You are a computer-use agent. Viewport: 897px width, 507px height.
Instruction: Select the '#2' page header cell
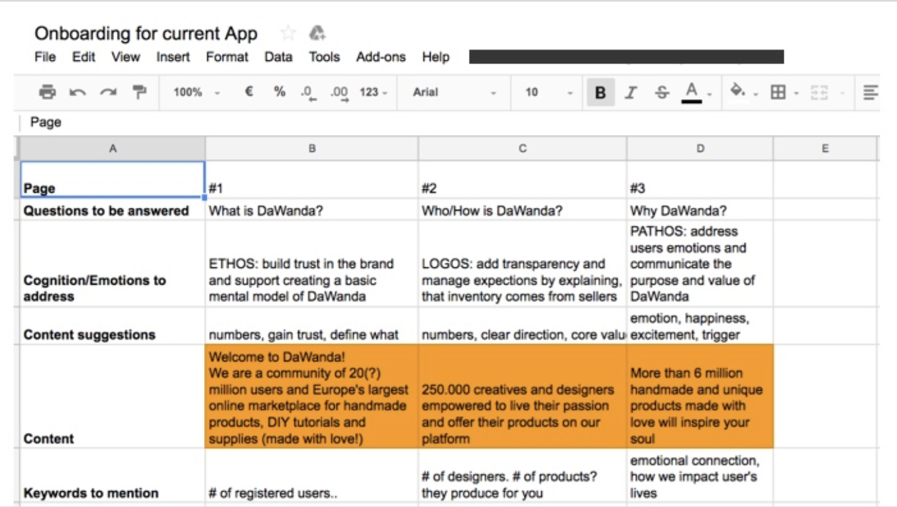click(x=522, y=179)
